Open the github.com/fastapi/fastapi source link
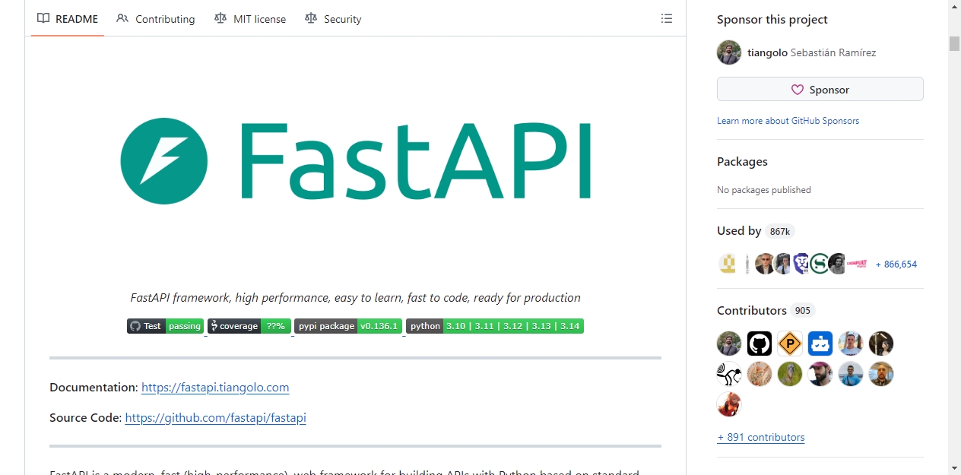This screenshot has height=475, width=961. point(215,417)
